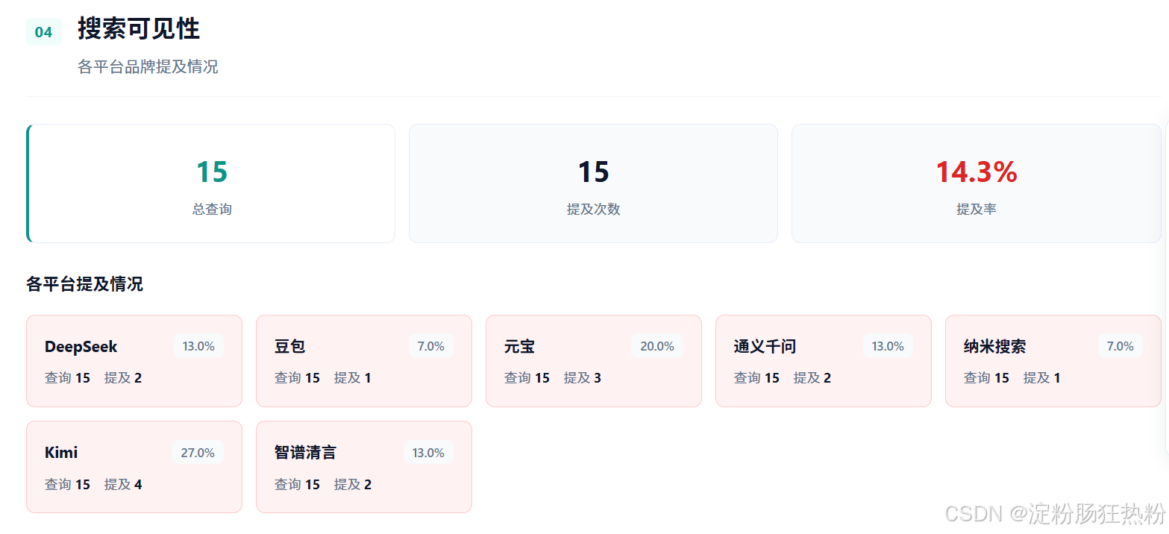Open the 豆包 platform card
The width and height of the screenshot is (1169, 534).
click(364, 361)
